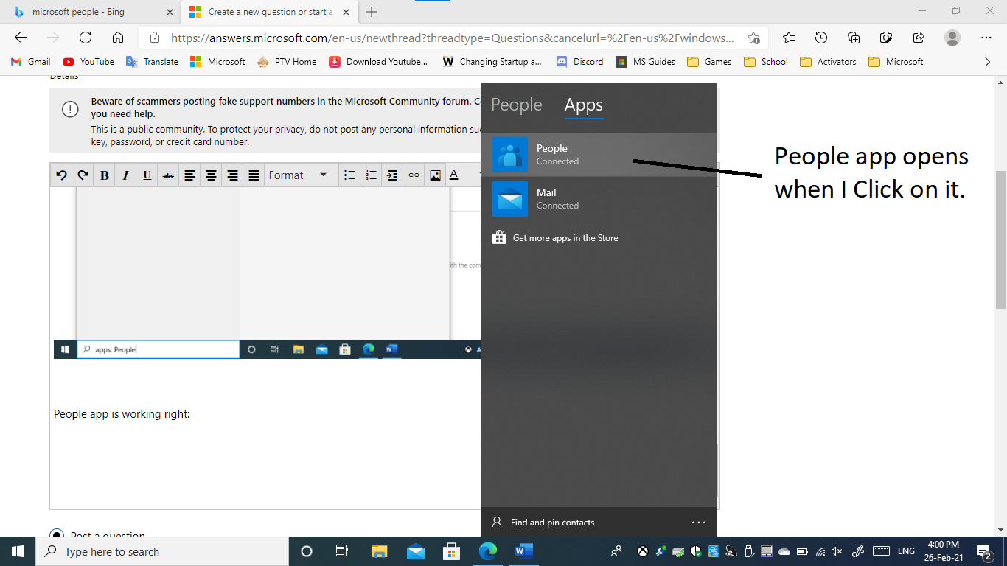Open Edge Settings and more menu

986,38
